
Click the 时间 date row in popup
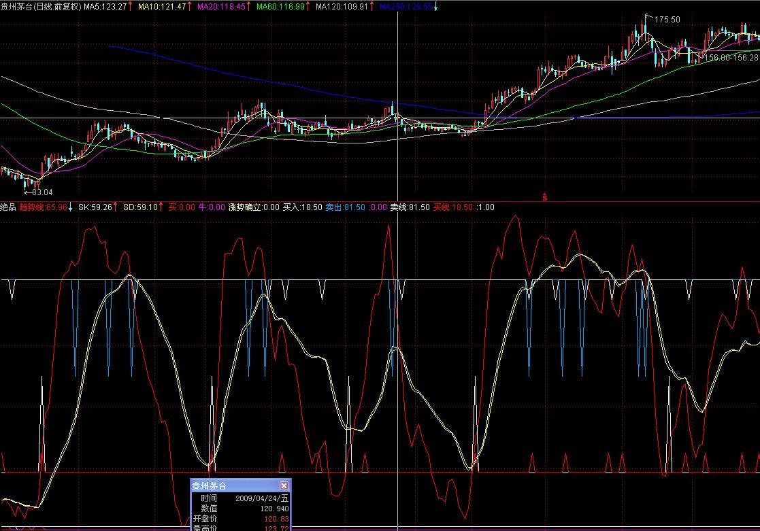coord(241,498)
